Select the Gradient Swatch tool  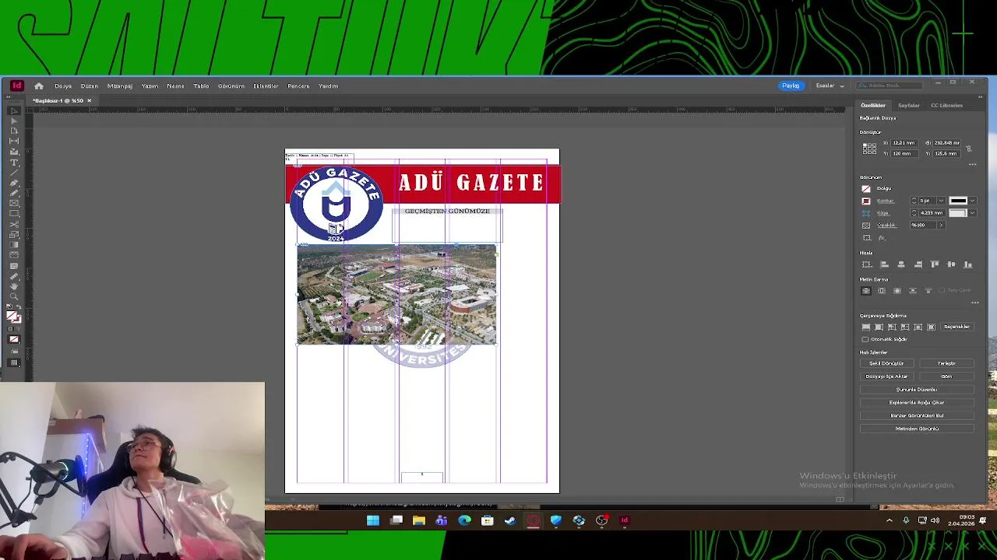coord(14,245)
